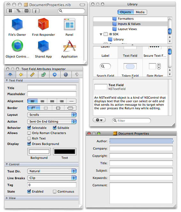This screenshot has height=212, width=181.
Task: Open the Background color well
Action: tap(39, 151)
